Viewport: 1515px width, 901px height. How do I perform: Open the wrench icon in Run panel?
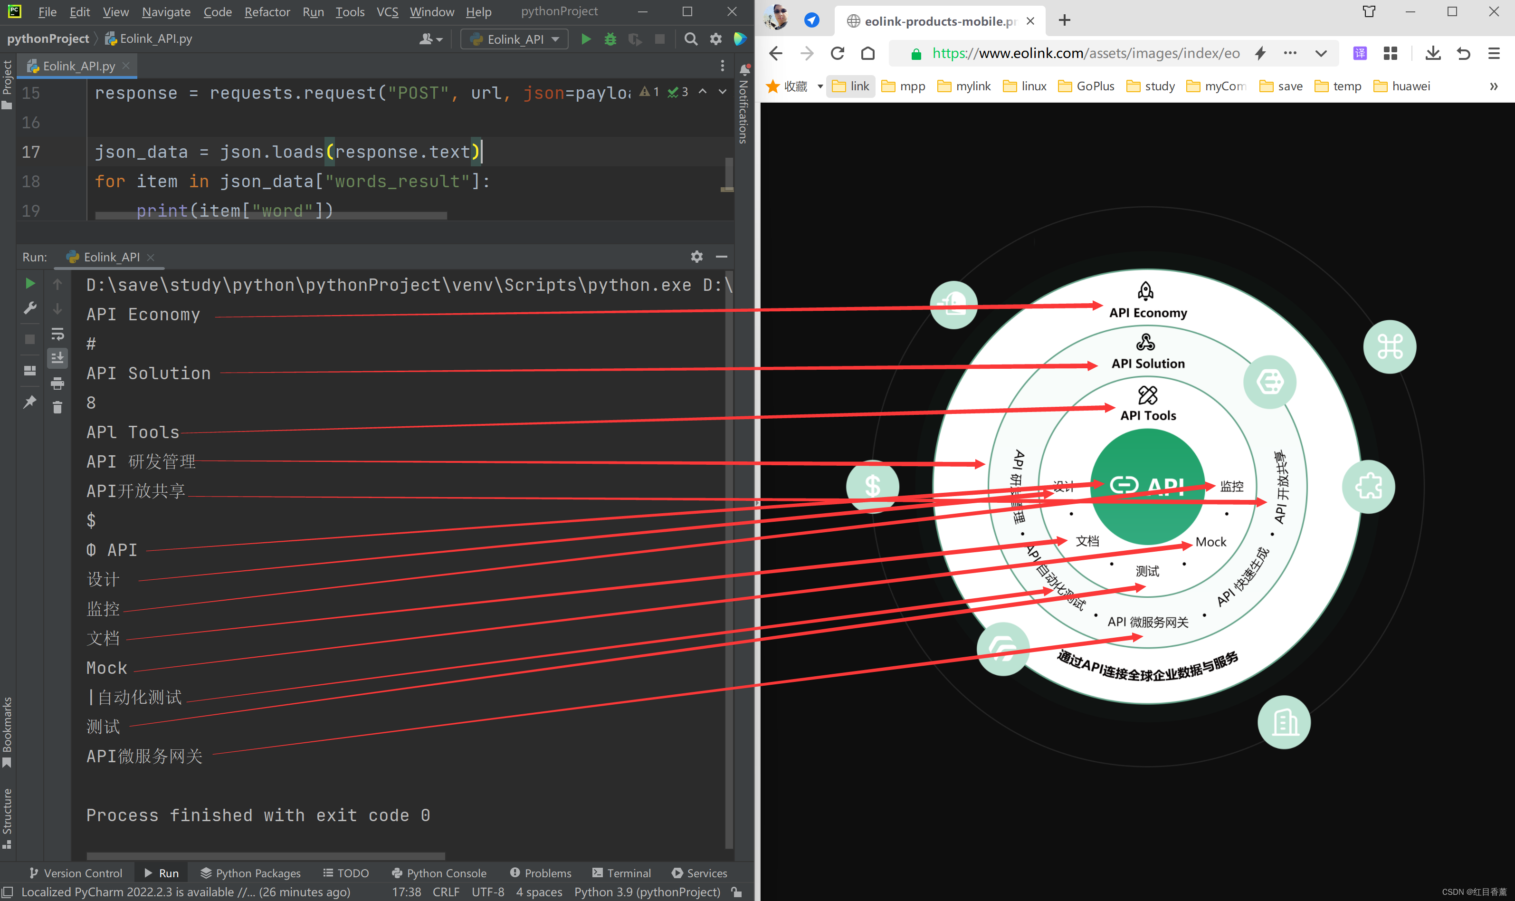coord(30,308)
